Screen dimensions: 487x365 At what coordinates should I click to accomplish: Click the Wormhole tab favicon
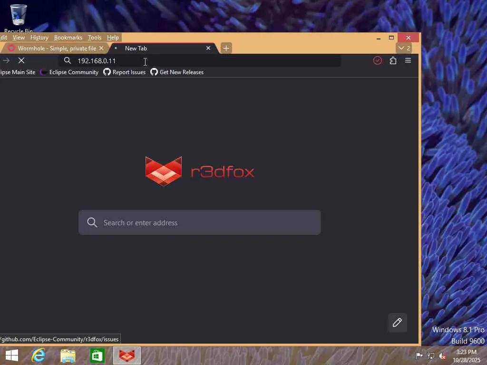pyautogui.click(x=11, y=48)
